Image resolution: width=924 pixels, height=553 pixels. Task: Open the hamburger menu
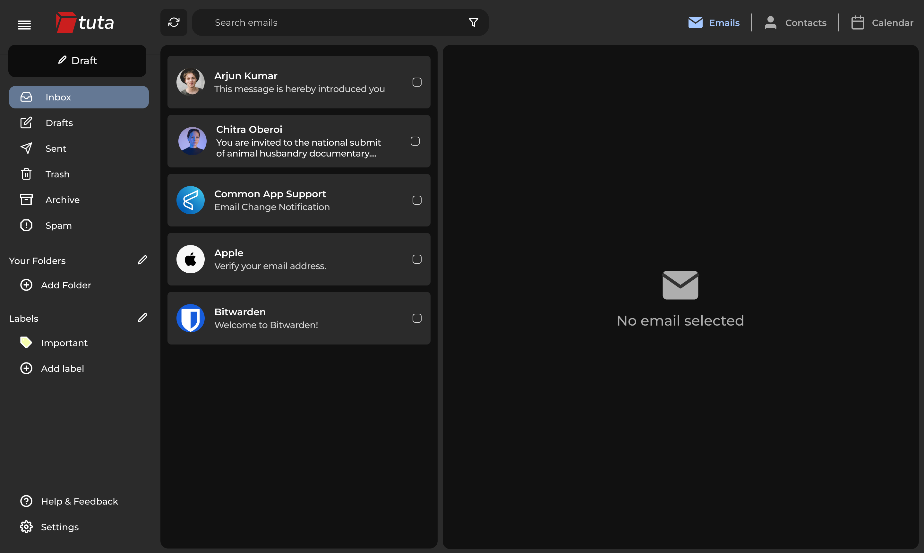[x=24, y=24]
